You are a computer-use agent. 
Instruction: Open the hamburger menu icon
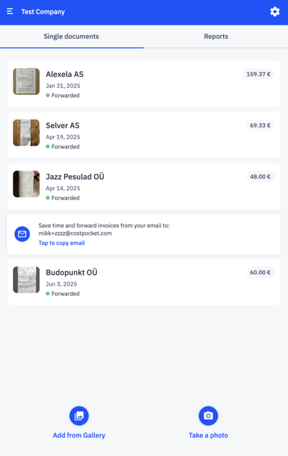[10, 11]
